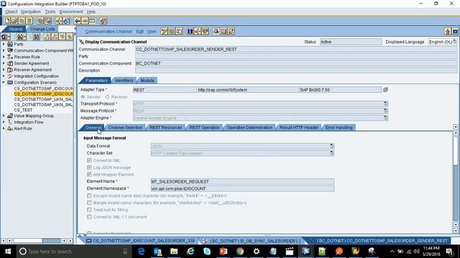Viewport: 460px width, 258px height.
Task: Click the Objects pane horizontal scrollbar
Action: pos(37,241)
